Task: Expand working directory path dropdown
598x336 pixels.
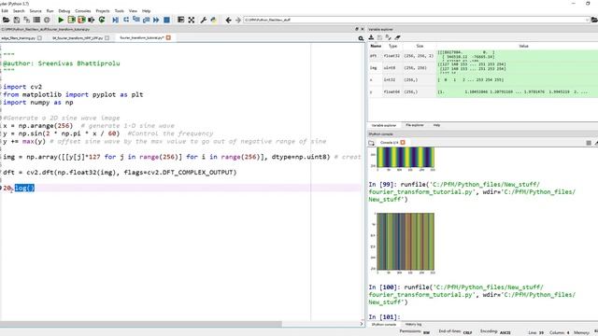Action: 587,20
